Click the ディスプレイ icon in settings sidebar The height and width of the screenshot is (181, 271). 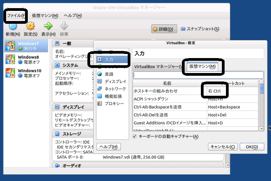[100, 81]
